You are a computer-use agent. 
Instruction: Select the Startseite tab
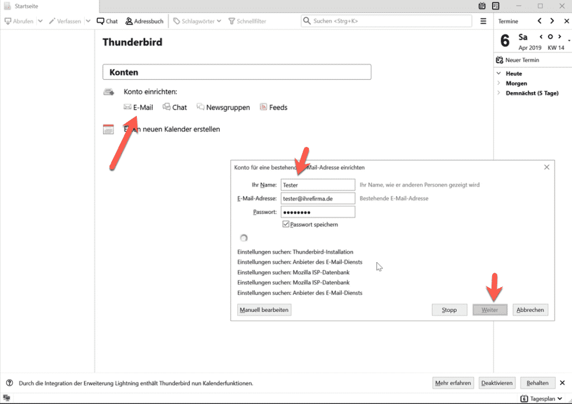(x=50, y=6)
